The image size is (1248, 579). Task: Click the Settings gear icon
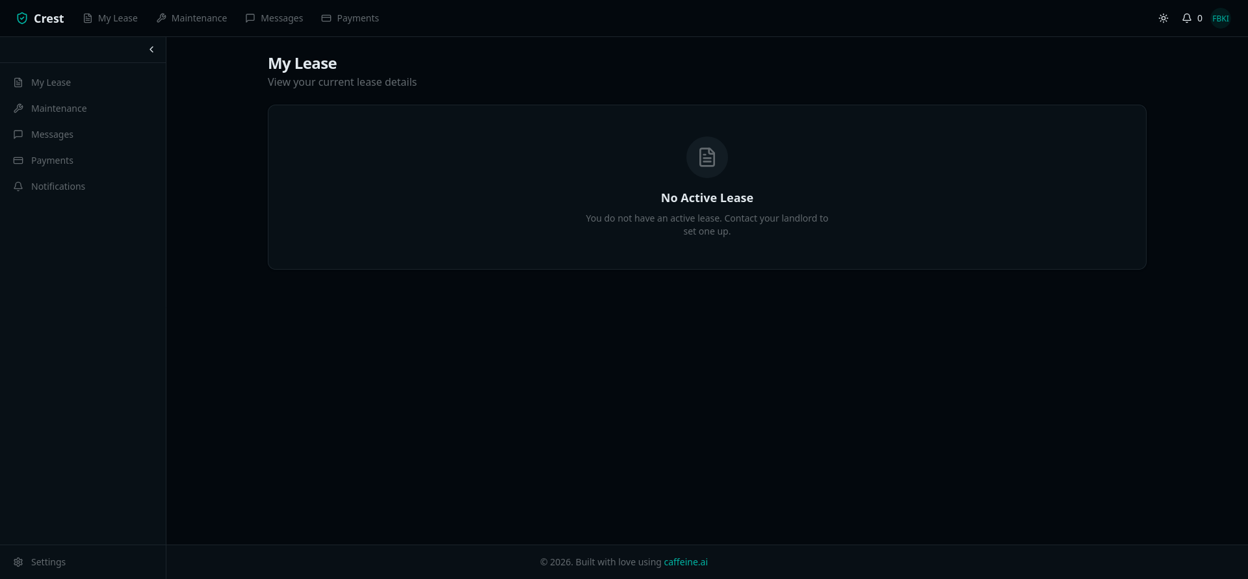18,562
